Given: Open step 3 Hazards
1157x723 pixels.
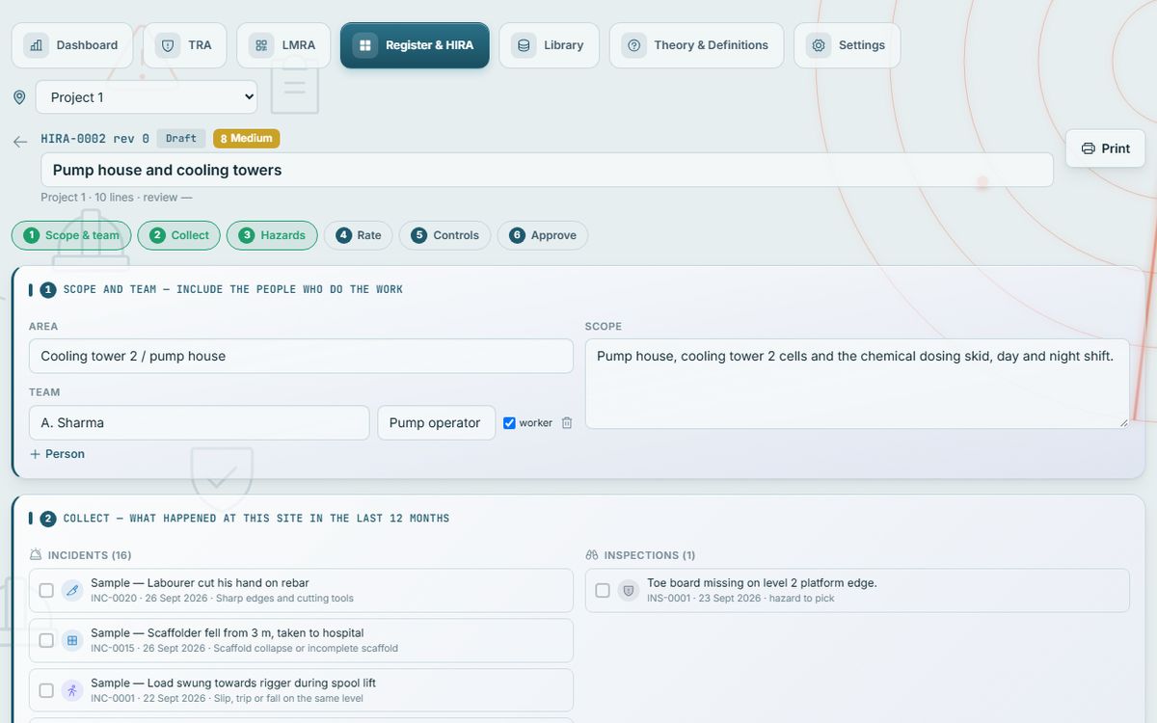Looking at the screenshot, I should [272, 235].
